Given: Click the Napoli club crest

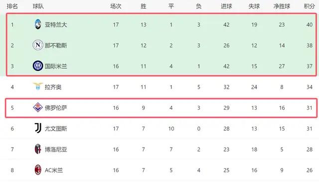Looking at the screenshot, I should point(38,45).
